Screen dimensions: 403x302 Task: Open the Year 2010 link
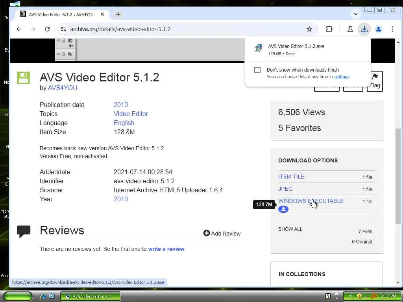click(x=120, y=199)
